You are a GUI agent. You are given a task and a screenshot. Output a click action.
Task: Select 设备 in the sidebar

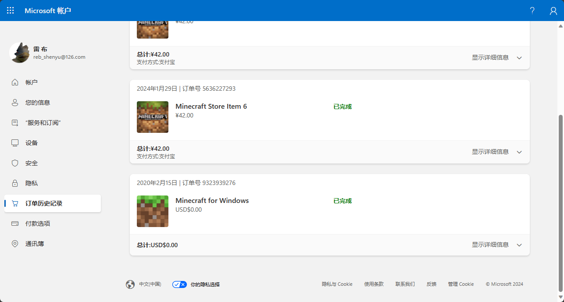pyautogui.click(x=53, y=143)
